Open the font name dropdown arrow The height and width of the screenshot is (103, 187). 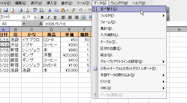click(x=24, y=17)
